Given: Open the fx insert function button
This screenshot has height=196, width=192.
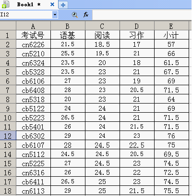Looking at the screenshot, I should coord(86,14).
